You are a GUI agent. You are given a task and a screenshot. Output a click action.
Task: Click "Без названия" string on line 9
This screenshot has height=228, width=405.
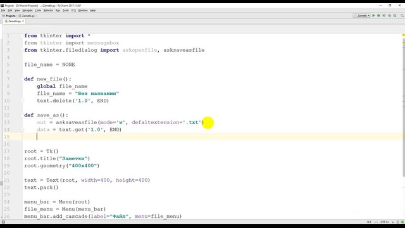(x=97, y=94)
